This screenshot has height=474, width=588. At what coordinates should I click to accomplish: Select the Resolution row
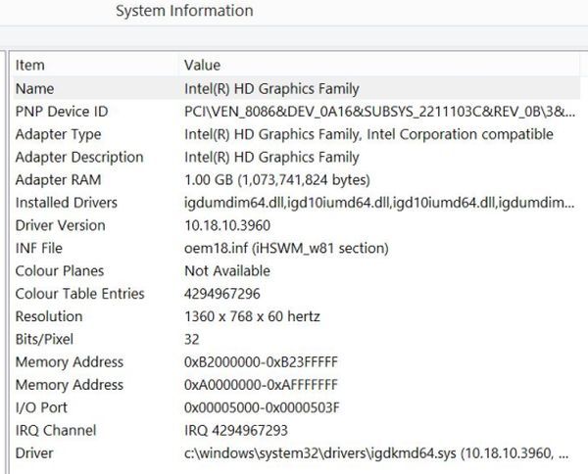296,316
